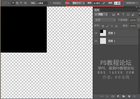Filter layers by shape layers icon
The height and width of the screenshot is (99, 140).
tap(128, 14)
